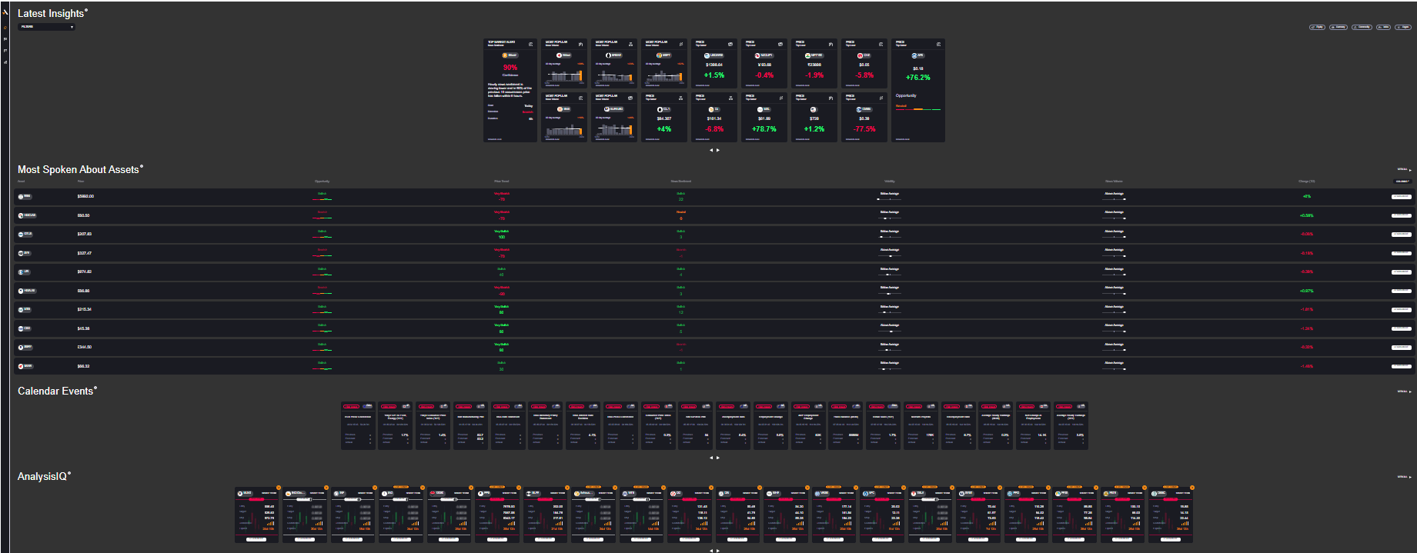Click the asset chip in the $50.50 row
This screenshot has width=1417, height=553.
(x=27, y=215)
